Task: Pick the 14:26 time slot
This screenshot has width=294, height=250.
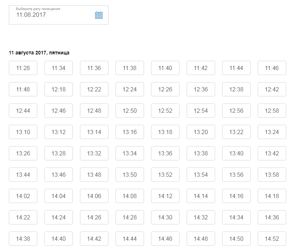Action: tap(94, 217)
